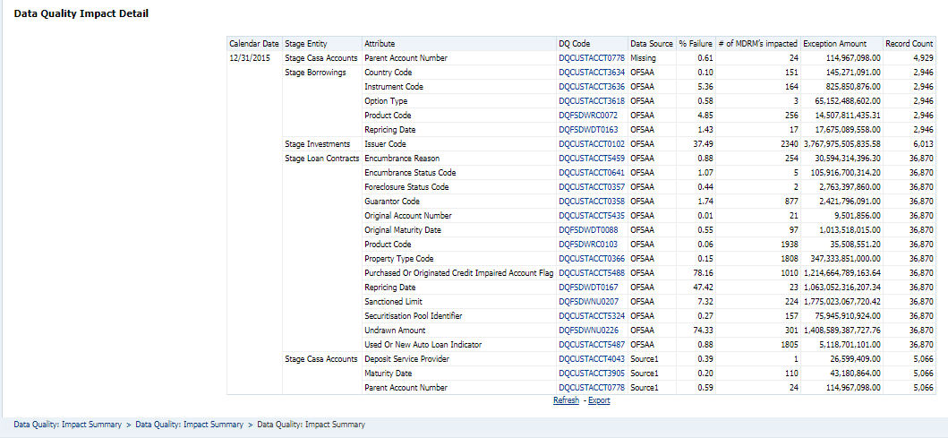Open DQ code DQCUSTACCT3618 link
This screenshot has height=438, width=948.
click(592, 101)
